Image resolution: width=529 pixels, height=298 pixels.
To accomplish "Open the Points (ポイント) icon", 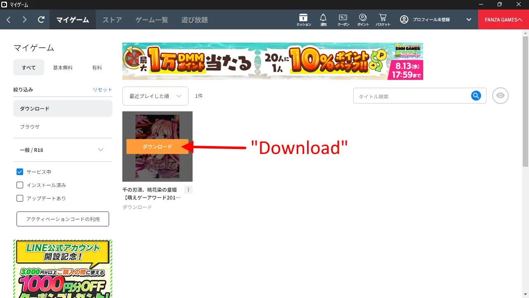I will 363,19.
